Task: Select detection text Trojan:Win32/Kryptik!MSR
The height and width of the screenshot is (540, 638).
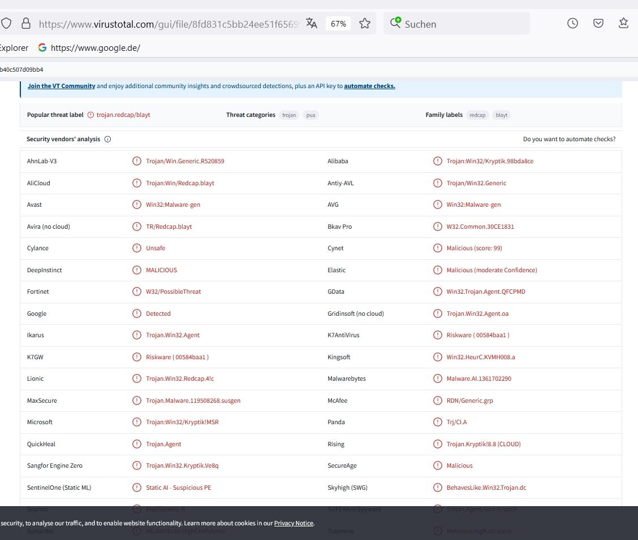Action: 182,422
